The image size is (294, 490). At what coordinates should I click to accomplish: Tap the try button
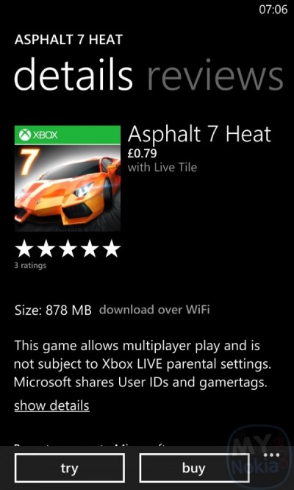pos(70,468)
